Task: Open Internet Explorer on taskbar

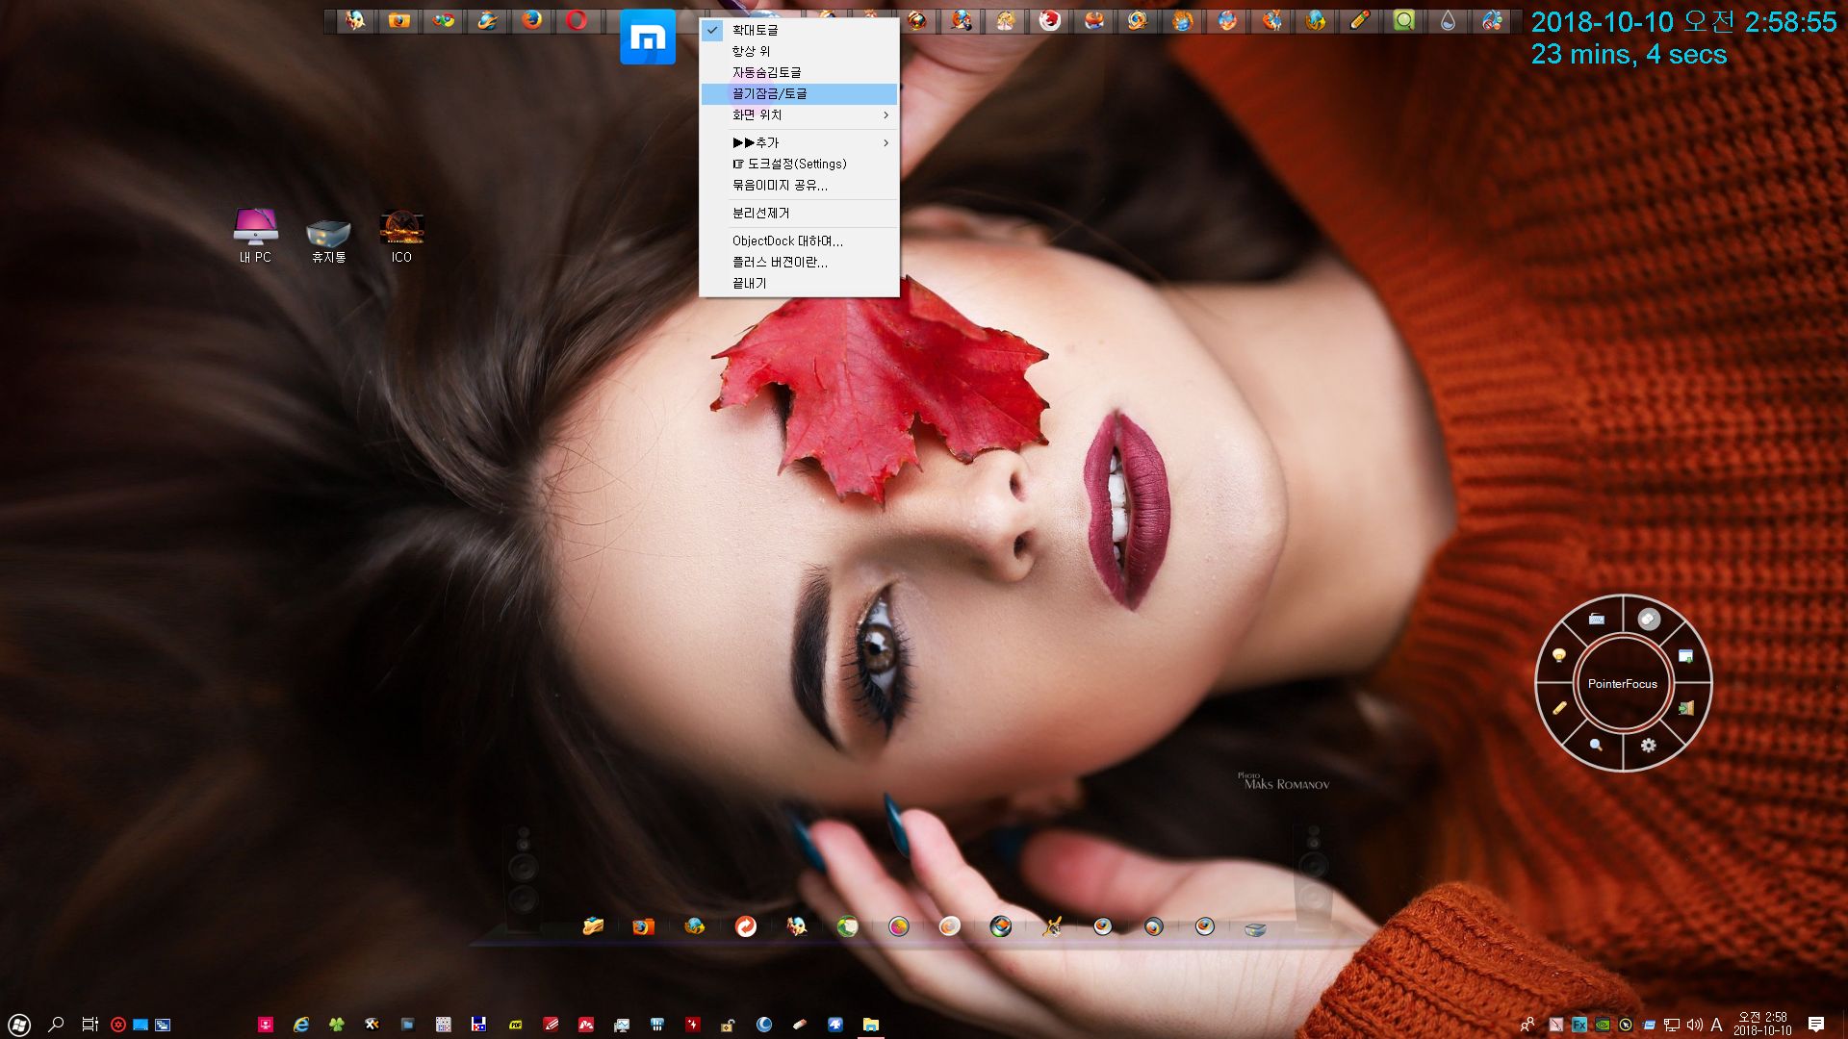Action: point(301,1025)
